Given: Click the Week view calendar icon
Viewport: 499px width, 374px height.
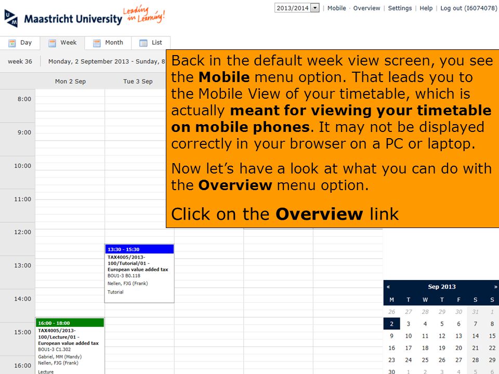Looking at the screenshot, I should [x=52, y=43].
